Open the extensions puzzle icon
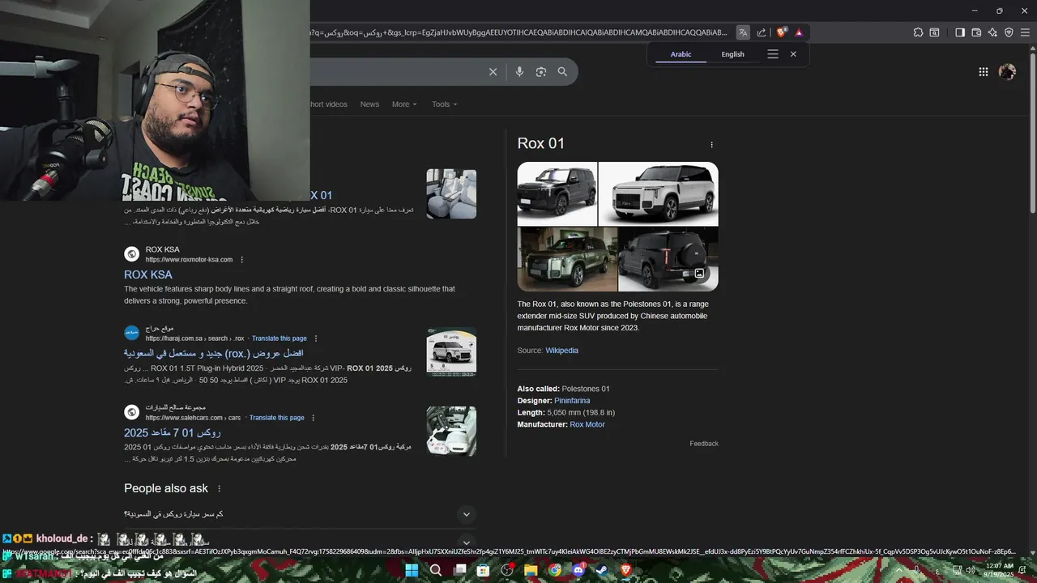 pos(918,32)
